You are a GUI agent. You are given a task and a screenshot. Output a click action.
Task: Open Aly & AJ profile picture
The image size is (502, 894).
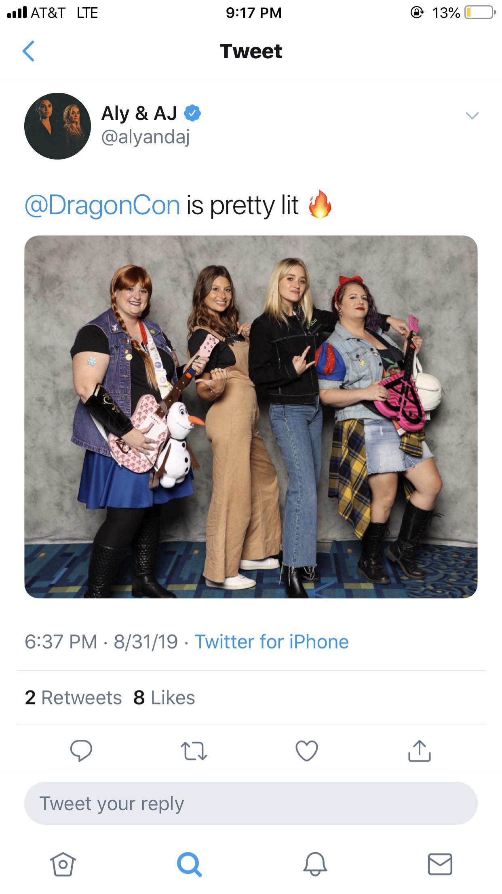click(x=57, y=126)
